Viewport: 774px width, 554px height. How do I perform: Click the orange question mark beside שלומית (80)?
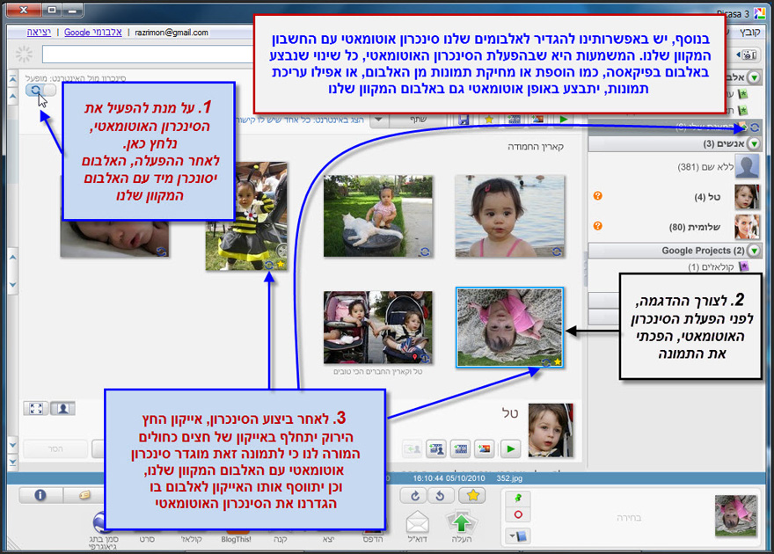(x=598, y=226)
